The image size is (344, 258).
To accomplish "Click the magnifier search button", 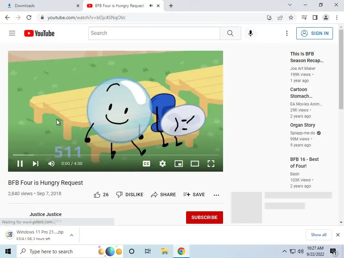I will tap(230, 33).
